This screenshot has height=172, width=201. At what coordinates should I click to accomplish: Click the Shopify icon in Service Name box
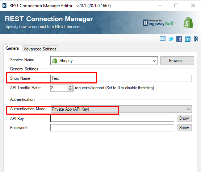coord(55,61)
